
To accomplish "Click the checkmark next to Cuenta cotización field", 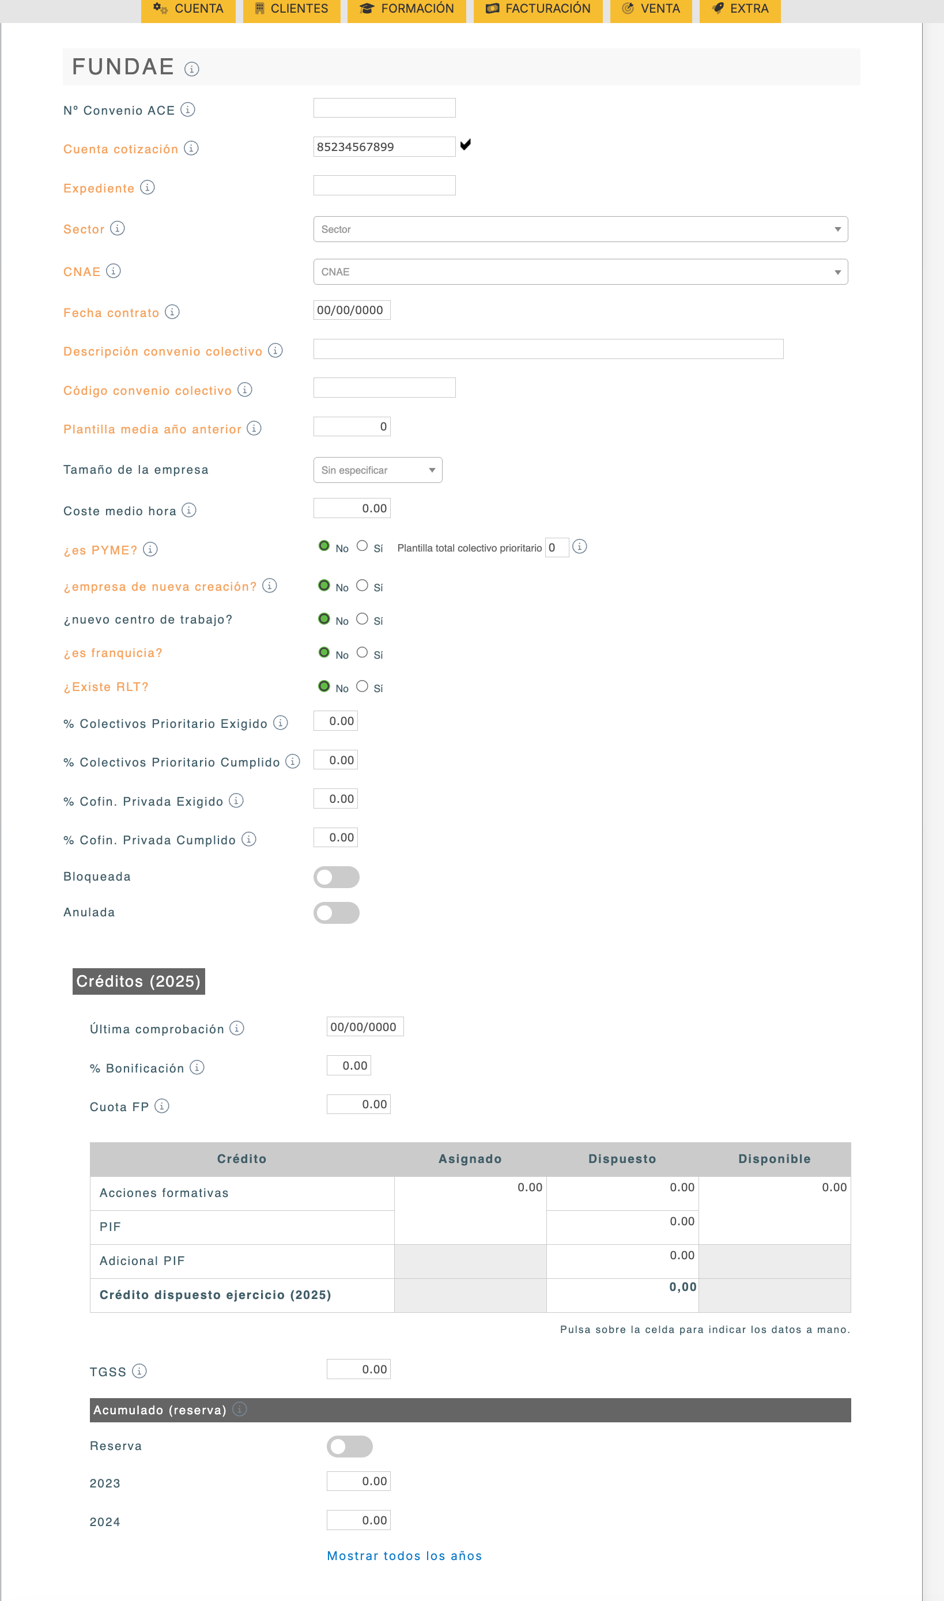I will [466, 145].
